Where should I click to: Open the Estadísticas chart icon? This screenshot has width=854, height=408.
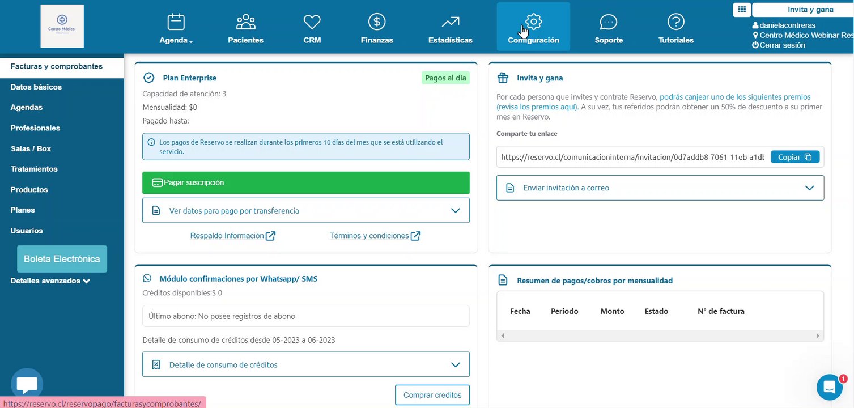point(451,22)
